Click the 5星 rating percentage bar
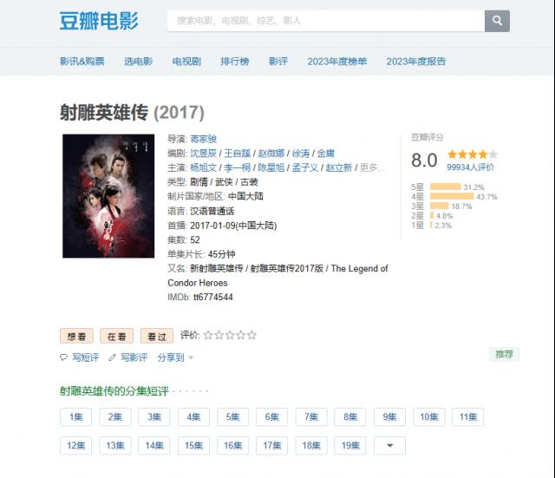Image resolution: width=555 pixels, height=478 pixels. click(445, 187)
